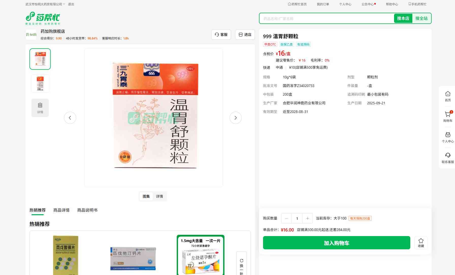Switch image viewer to 图集 mode
This screenshot has width=455, height=275.
(x=146, y=196)
